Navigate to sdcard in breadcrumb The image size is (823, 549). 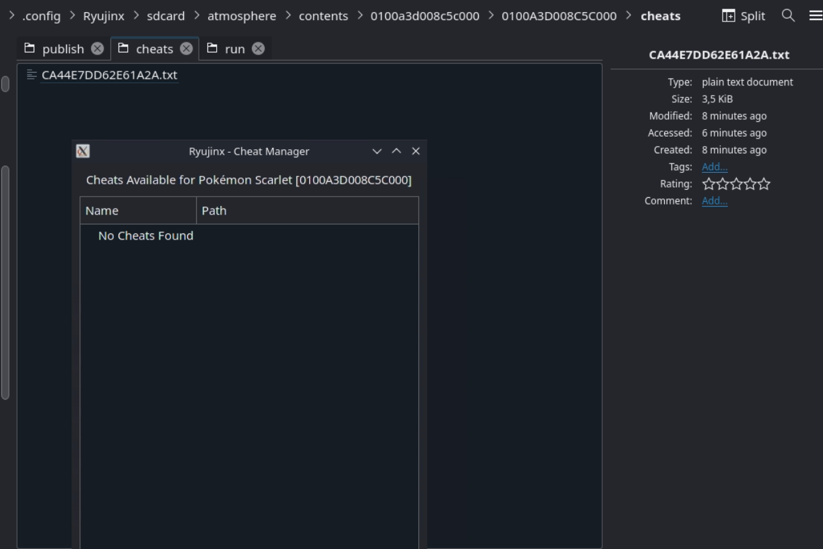pyautogui.click(x=166, y=15)
